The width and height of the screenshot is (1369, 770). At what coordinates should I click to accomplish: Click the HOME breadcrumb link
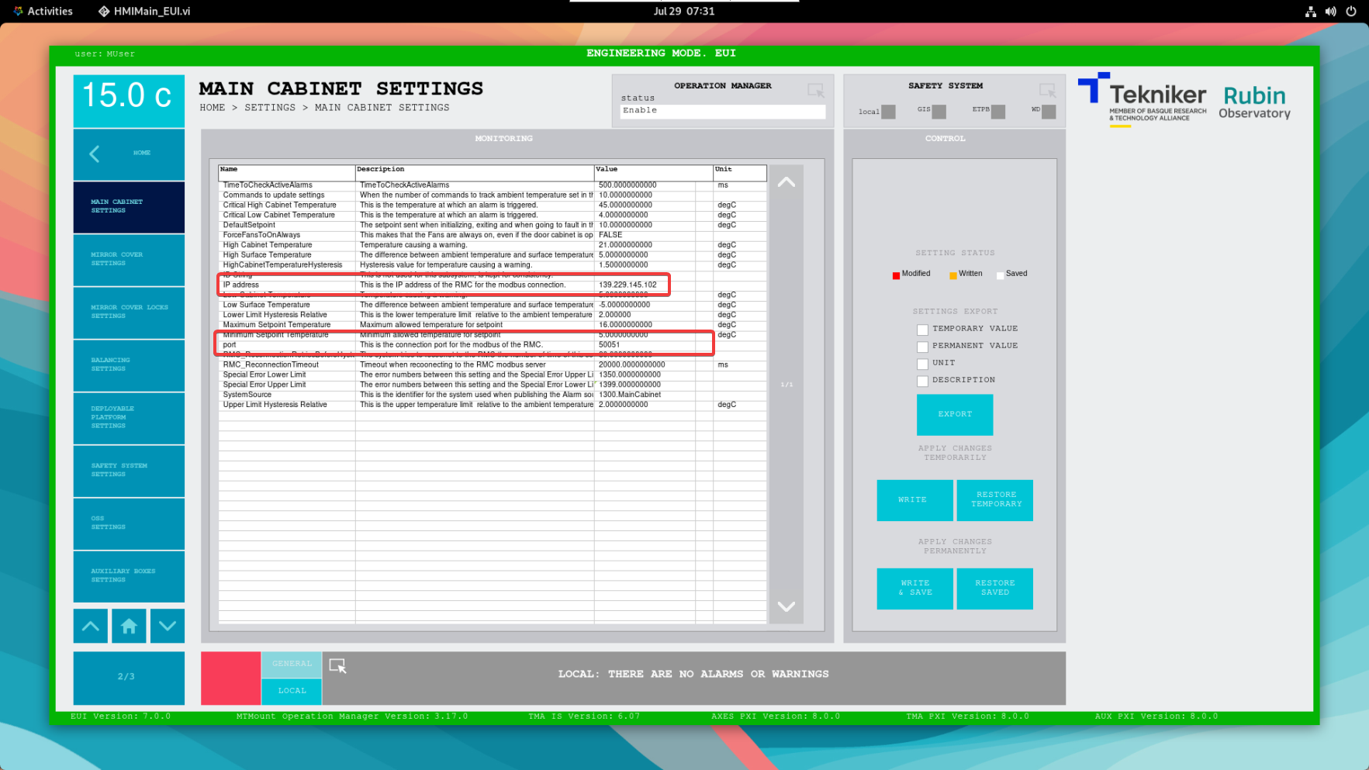coord(213,108)
